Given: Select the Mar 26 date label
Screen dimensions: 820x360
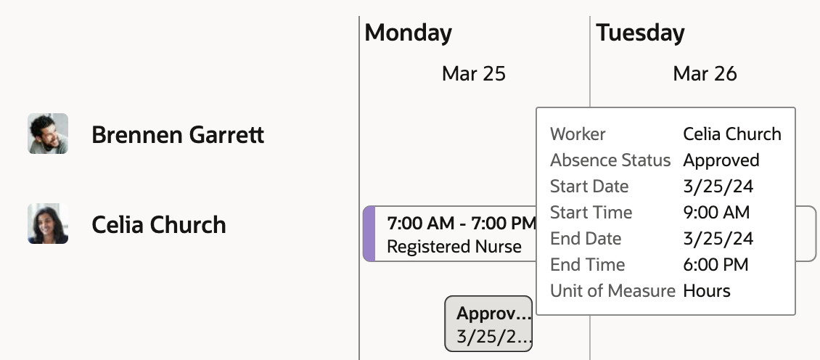Looking at the screenshot, I should (x=705, y=73).
